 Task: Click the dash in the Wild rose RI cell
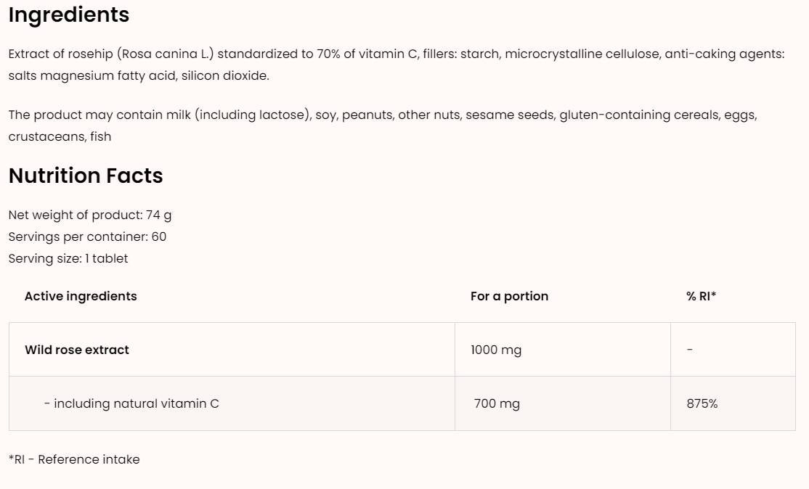pos(689,350)
